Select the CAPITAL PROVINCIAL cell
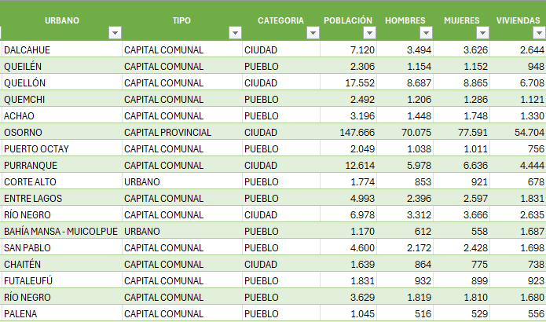This screenshot has height=322, width=546. click(x=182, y=132)
